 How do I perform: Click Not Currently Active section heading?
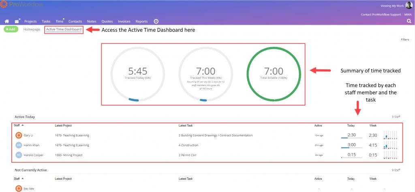point(31,170)
